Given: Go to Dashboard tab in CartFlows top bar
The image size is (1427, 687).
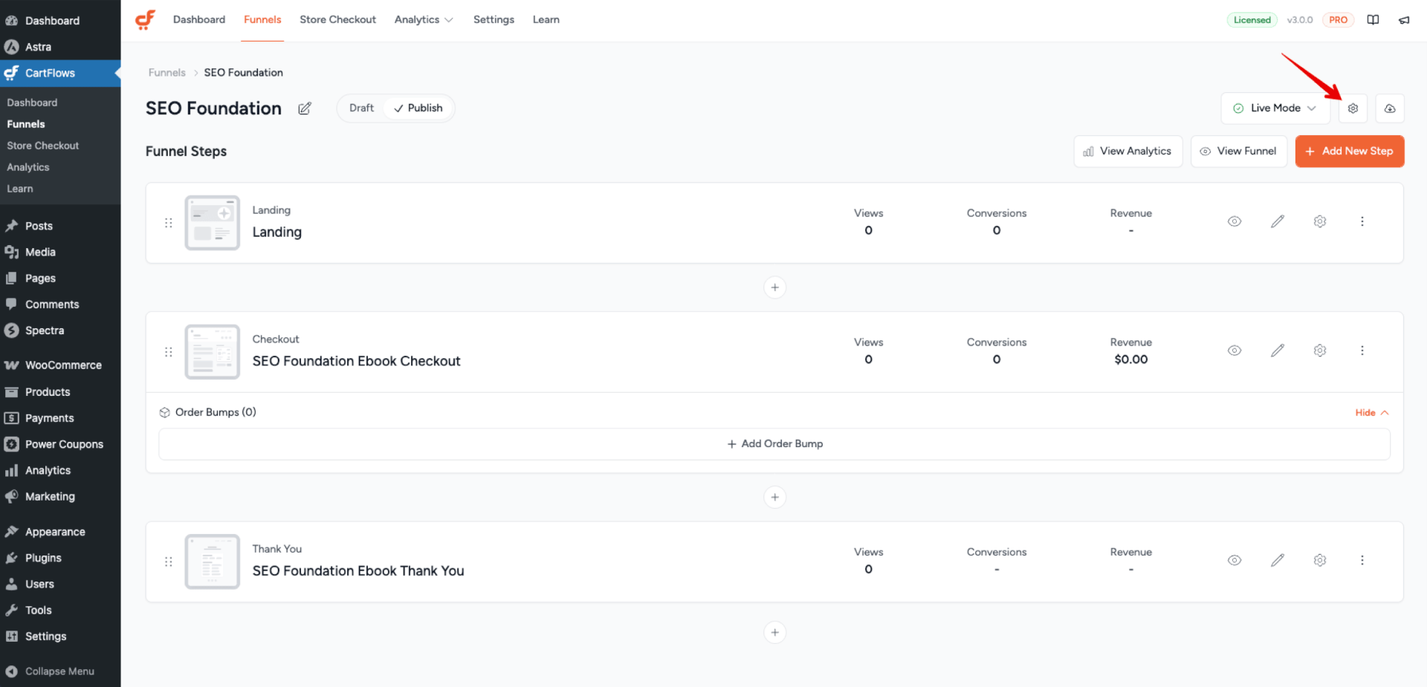Looking at the screenshot, I should point(199,20).
